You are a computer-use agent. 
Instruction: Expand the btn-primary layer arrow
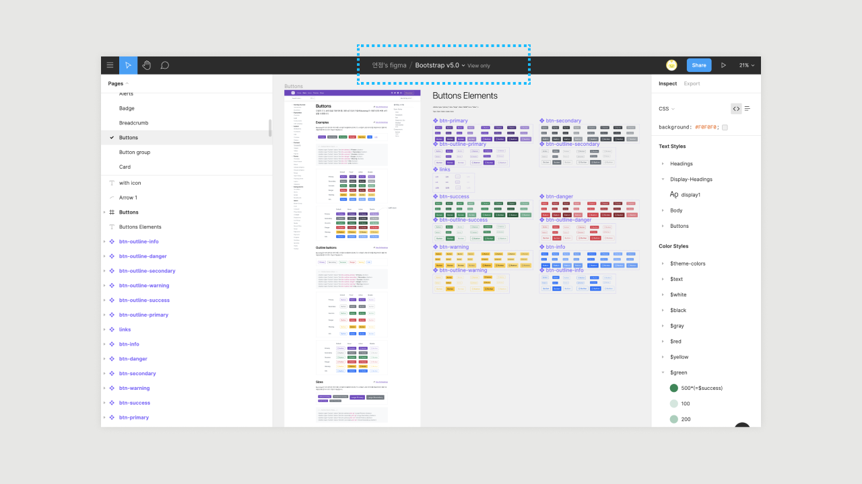coord(104,417)
